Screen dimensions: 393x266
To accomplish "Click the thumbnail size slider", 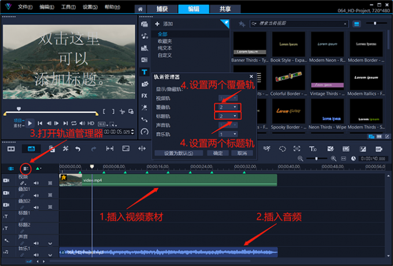I will (375, 24).
